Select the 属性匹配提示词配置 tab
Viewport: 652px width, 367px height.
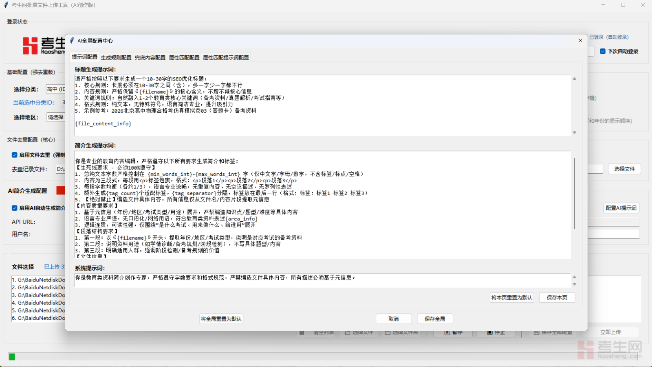click(226, 58)
